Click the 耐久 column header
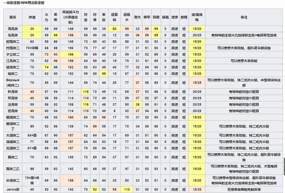 pos(137,17)
